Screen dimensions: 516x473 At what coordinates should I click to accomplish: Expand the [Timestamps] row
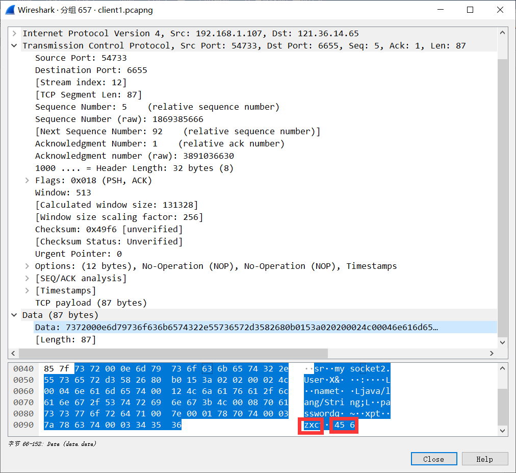(x=27, y=290)
